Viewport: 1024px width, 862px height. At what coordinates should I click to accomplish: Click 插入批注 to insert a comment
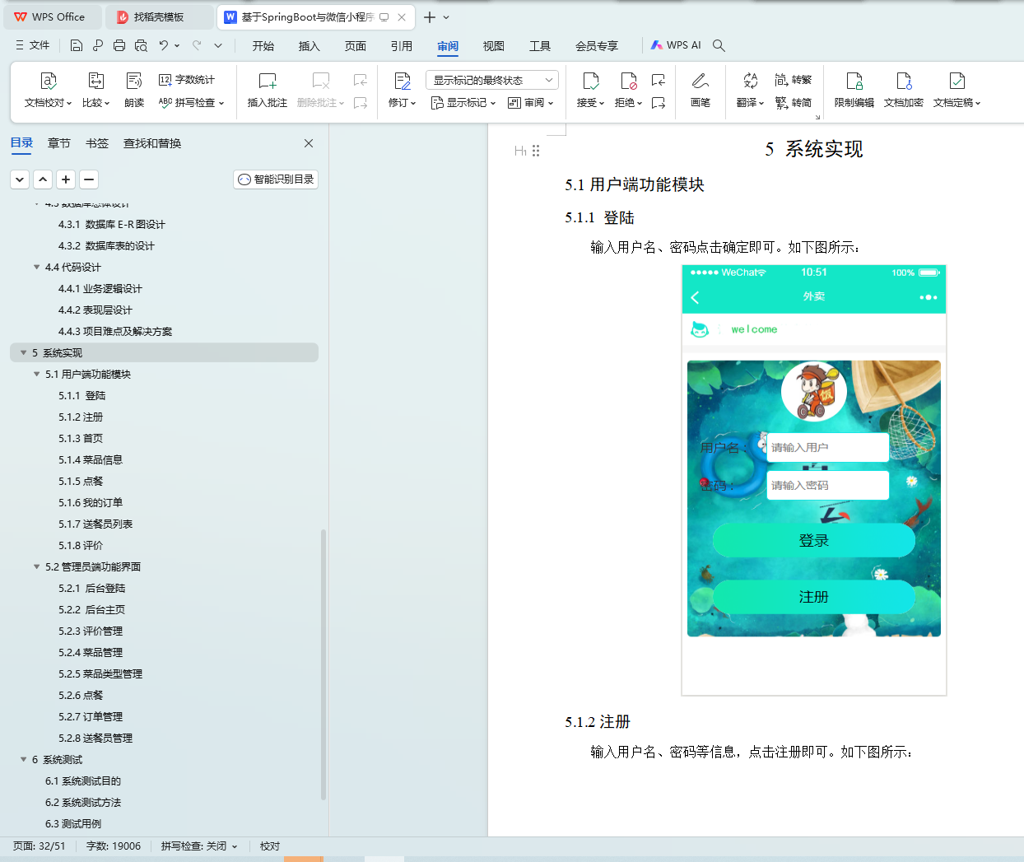point(268,91)
